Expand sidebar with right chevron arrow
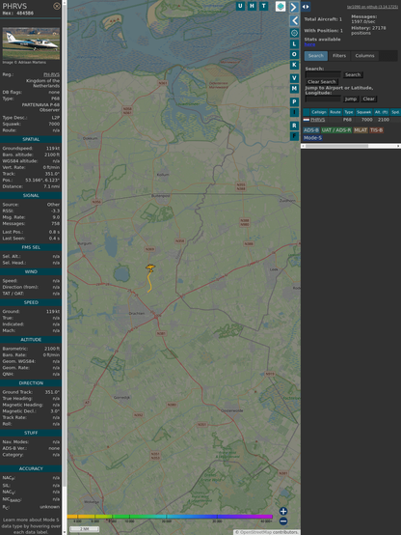 [x=294, y=7]
